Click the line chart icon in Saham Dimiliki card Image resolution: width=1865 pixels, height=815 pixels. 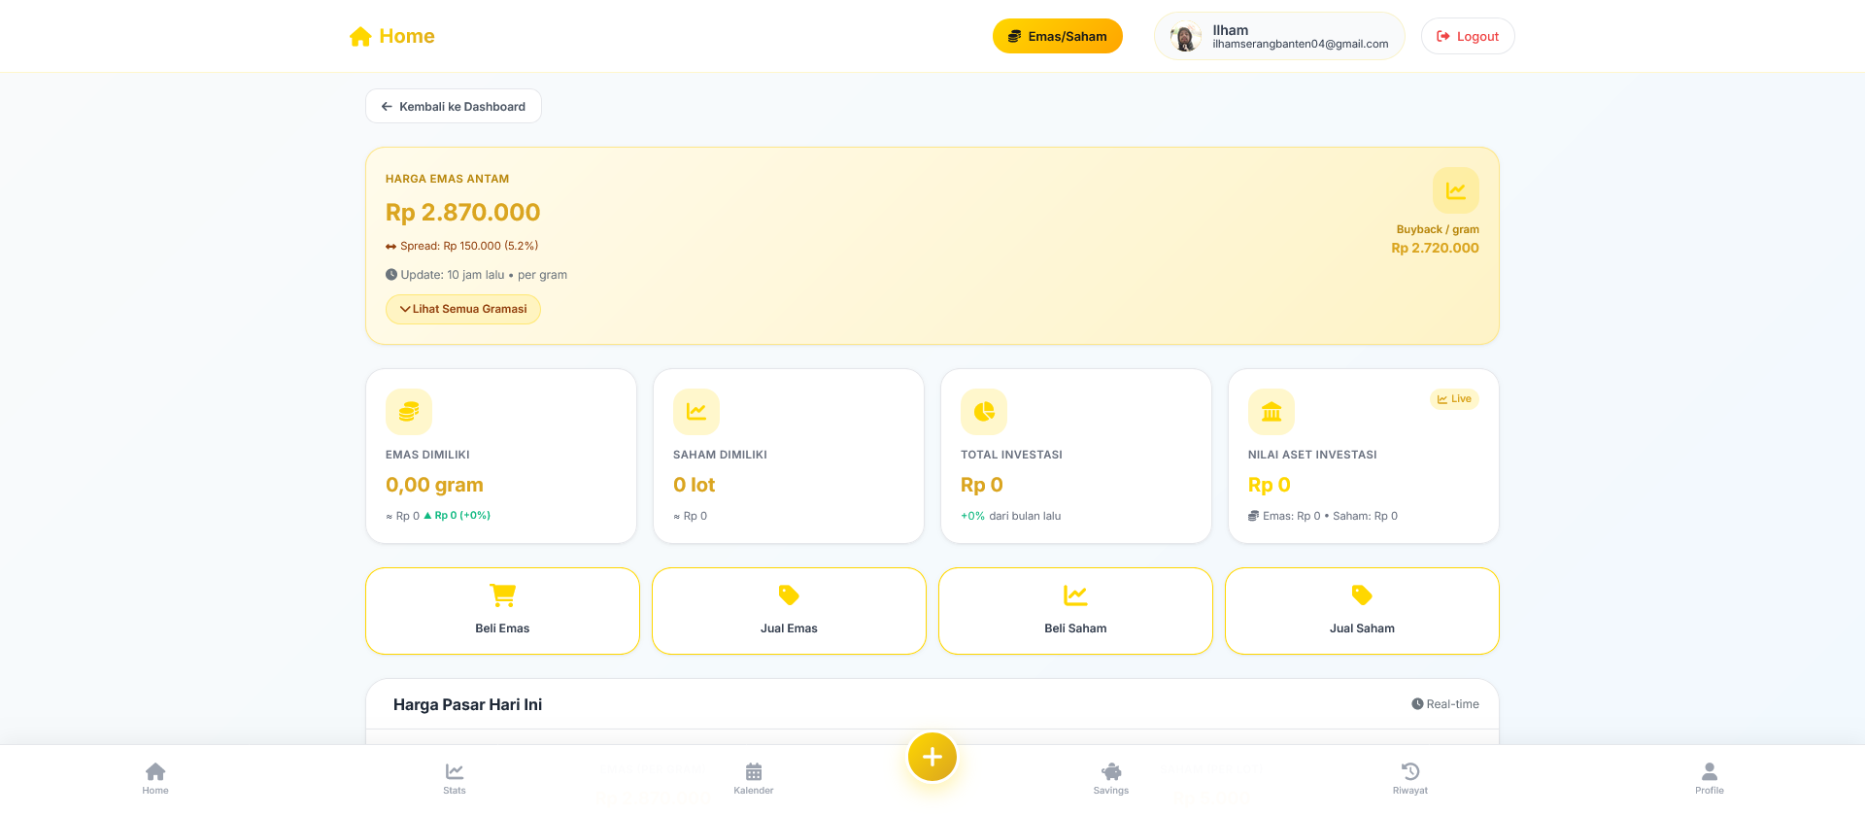pos(696,412)
